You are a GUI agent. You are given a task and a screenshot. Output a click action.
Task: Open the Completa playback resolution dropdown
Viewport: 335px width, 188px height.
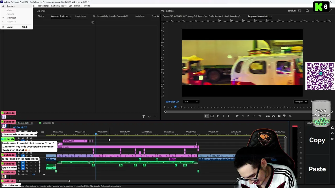point(301,102)
